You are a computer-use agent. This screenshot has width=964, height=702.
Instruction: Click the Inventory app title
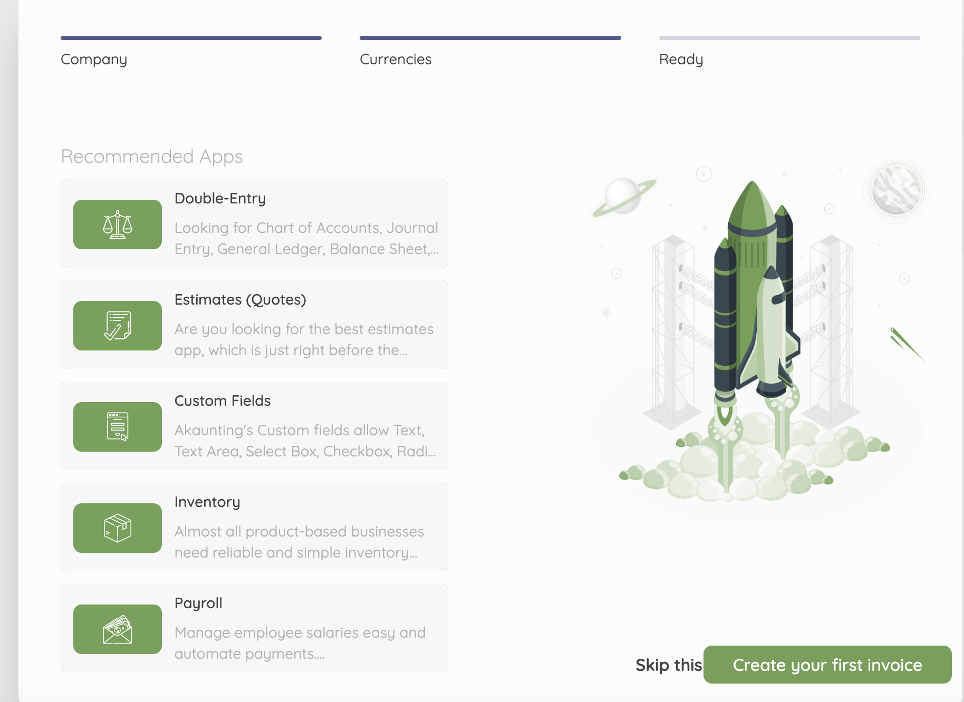click(x=207, y=502)
